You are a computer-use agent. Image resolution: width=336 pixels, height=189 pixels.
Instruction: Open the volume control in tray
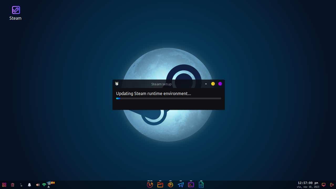(38, 185)
